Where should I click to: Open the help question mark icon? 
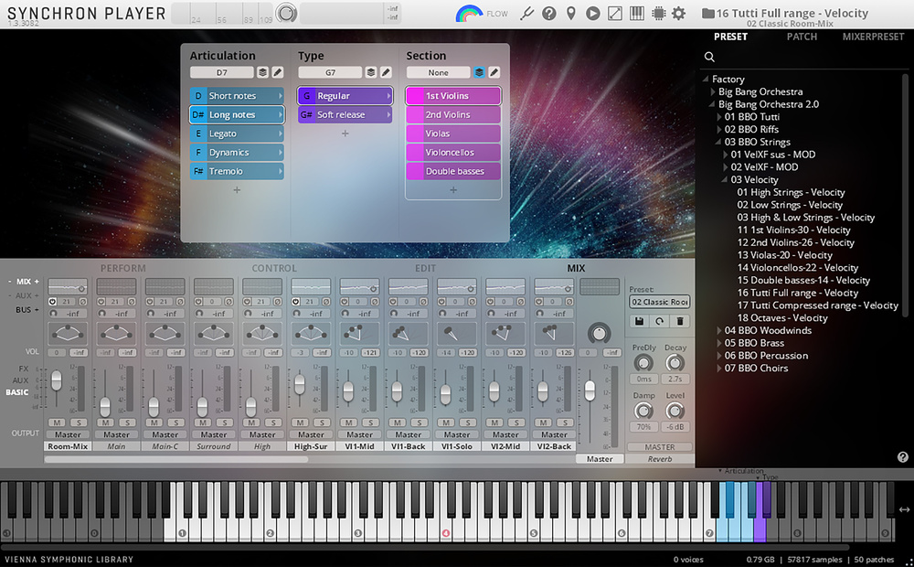[x=548, y=13]
